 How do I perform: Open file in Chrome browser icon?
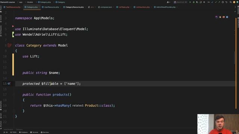(220, 17)
